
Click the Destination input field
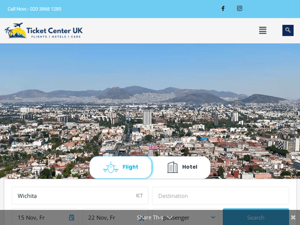click(x=220, y=196)
